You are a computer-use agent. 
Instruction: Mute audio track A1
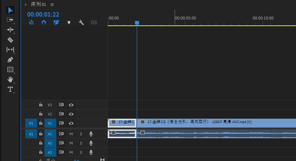(x=71, y=134)
